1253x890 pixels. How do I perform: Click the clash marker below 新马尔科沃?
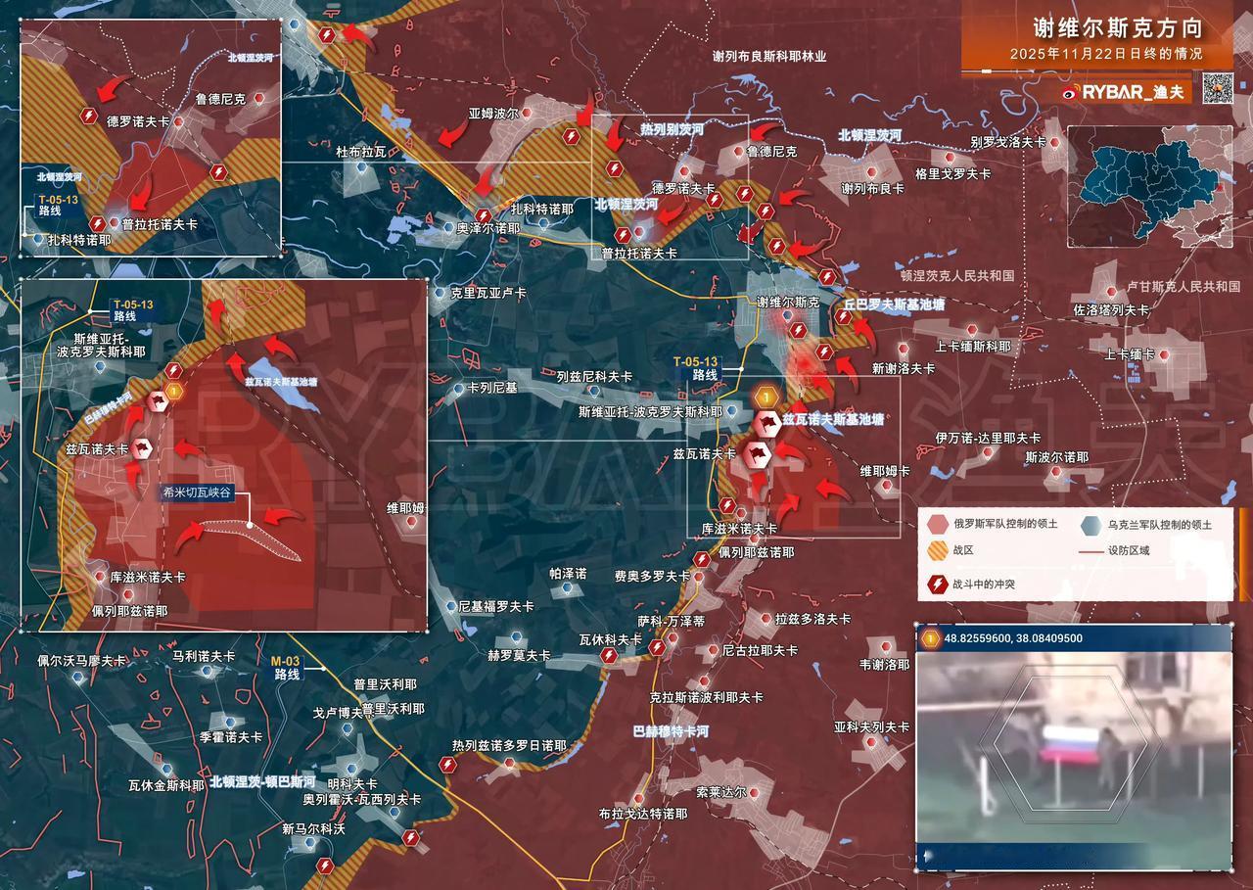coord(325,866)
